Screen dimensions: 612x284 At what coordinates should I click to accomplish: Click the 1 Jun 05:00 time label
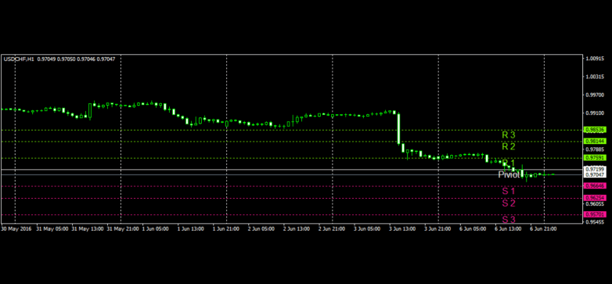(155, 229)
